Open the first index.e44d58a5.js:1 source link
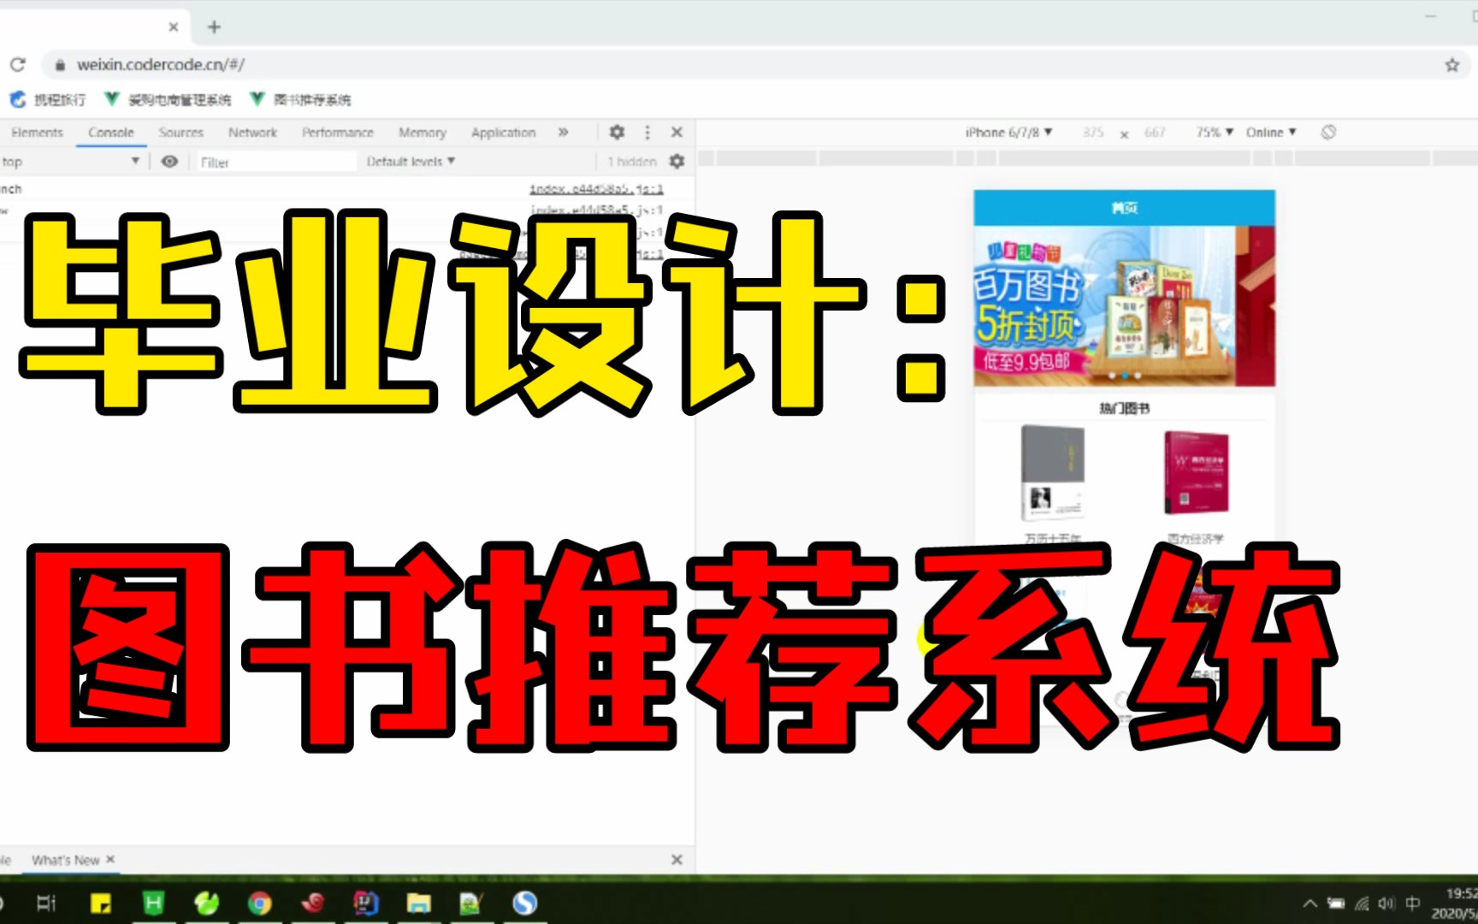The height and width of the screenshot is (924, 1478). tap(596, 189)
